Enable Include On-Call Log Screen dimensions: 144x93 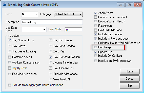pos(95,56)
